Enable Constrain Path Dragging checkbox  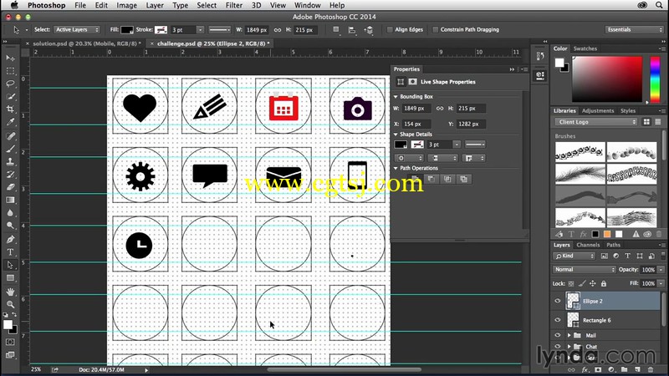coord(435,30)
